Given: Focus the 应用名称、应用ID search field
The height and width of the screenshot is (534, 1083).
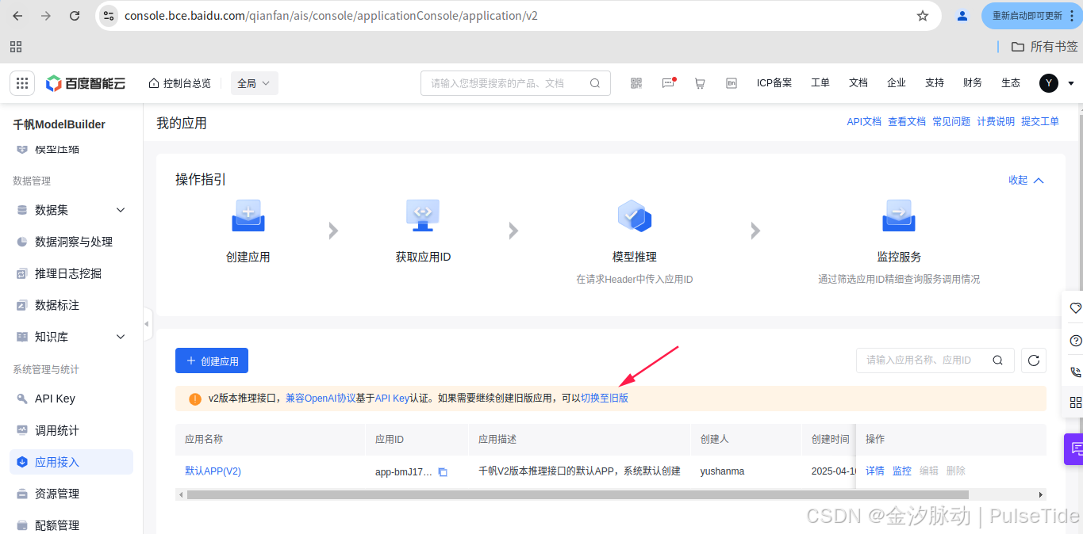Looking at the screenshot, I should (x=935, y=360).
